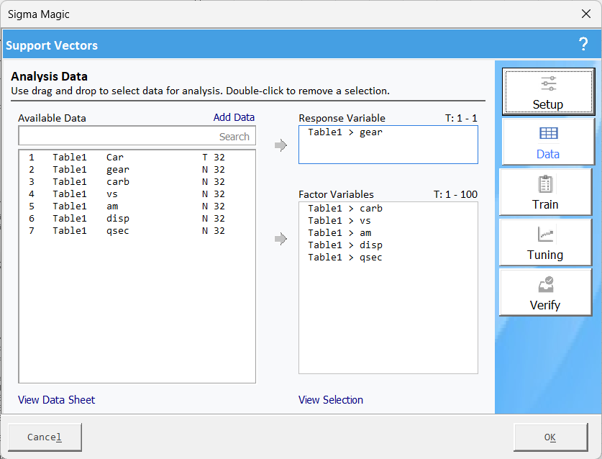Open the Setup section with sliders icon

548,91
